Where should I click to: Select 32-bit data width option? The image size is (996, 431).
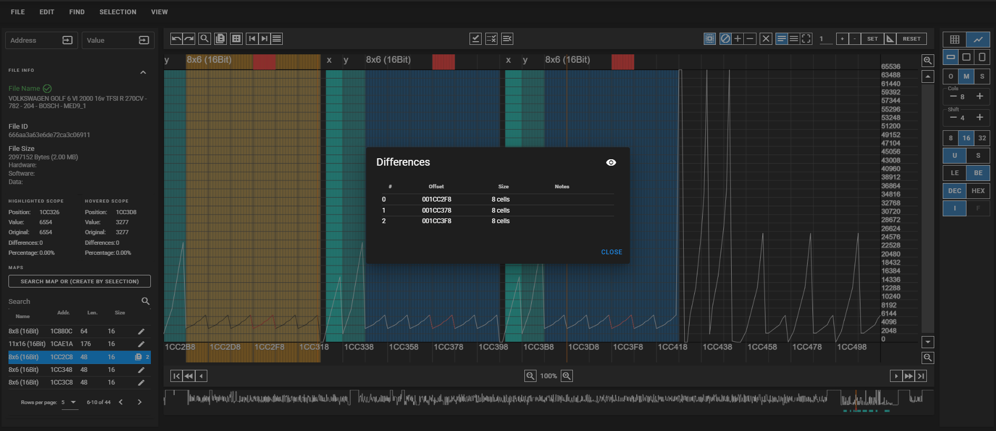(982, 138)
